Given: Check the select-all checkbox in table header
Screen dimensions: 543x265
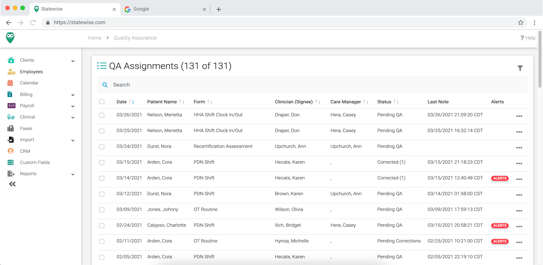Looking at the screenshot, I should [x=101, y=102].
